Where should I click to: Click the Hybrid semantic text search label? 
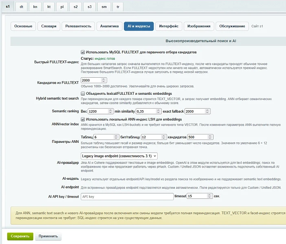[x=57, y=98]
